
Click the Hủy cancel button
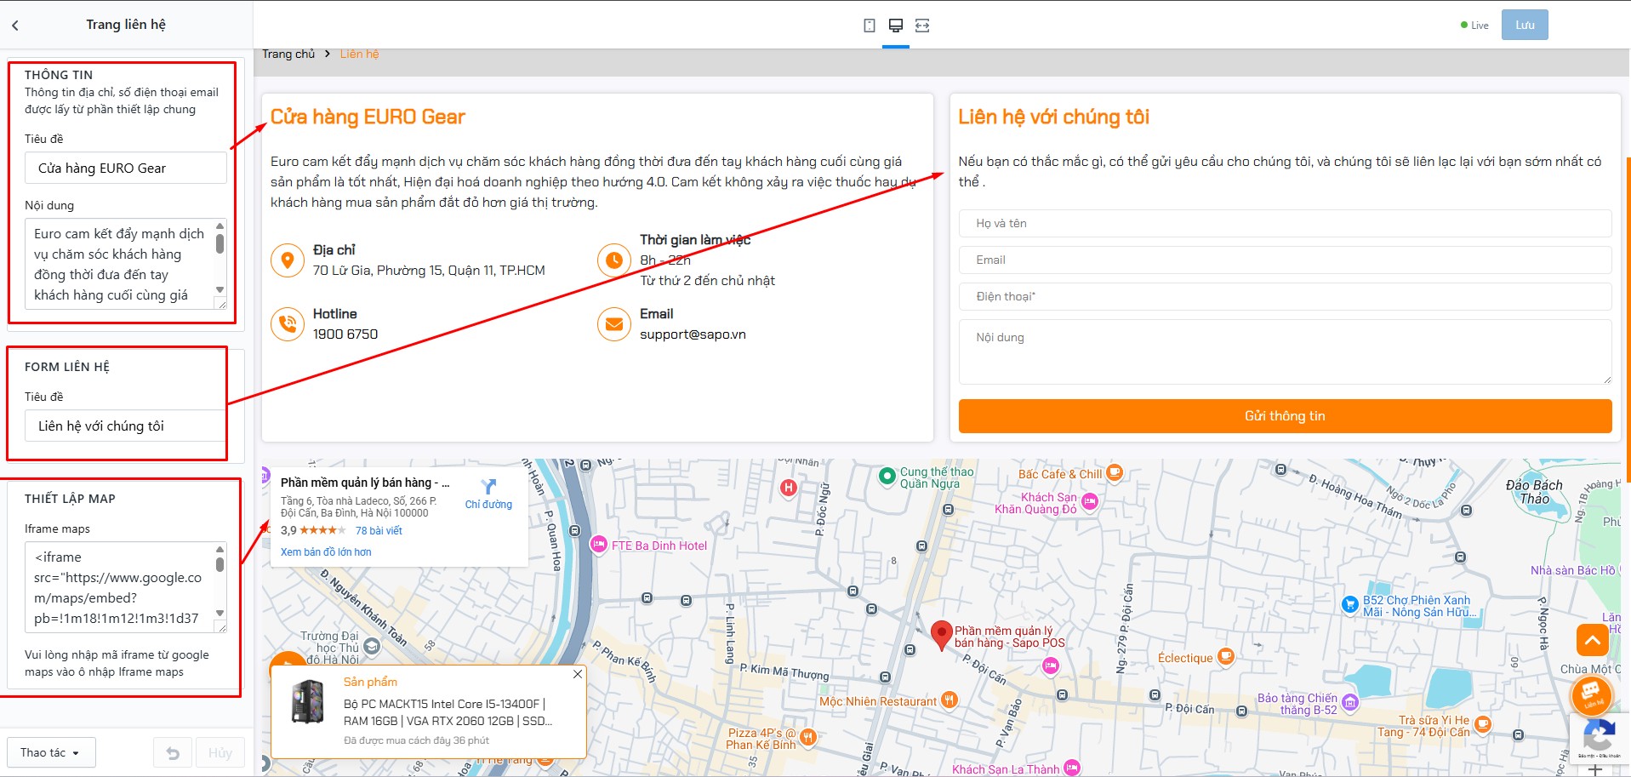tap(220, 753)
